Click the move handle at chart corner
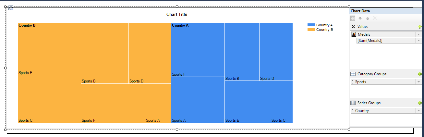Viewport: 424px width, 137px height. point(11,8)
